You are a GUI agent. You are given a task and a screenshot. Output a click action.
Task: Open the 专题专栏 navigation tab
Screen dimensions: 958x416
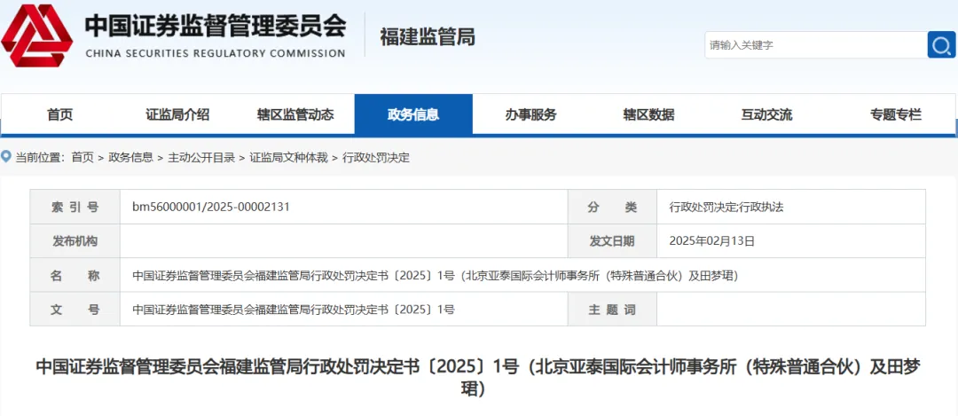(896, 114)
